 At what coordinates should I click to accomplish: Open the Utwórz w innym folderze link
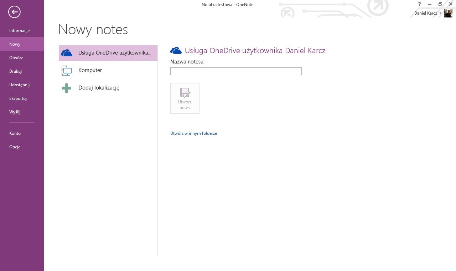click(x=193, y=133)
